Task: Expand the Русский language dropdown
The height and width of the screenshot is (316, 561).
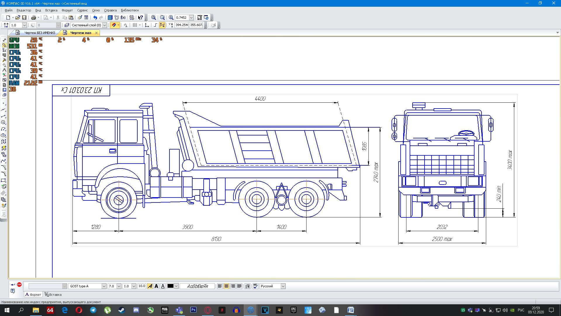Action: (283, 286)
